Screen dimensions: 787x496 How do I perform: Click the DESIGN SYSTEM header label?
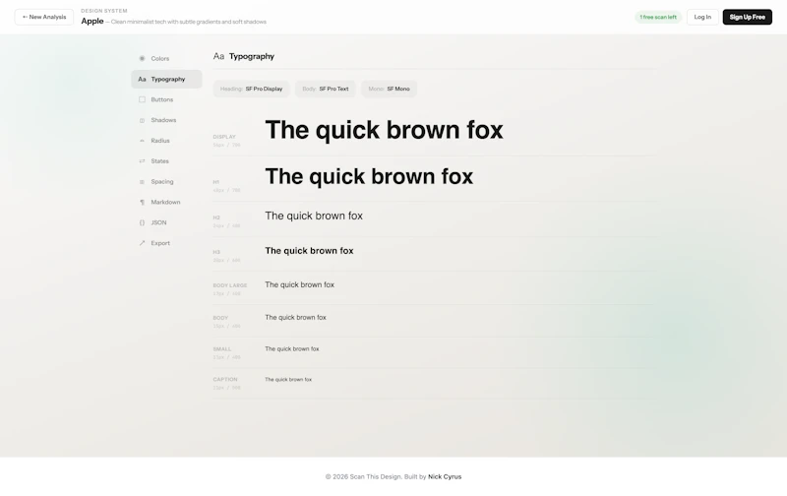click(x=104, y=11)
